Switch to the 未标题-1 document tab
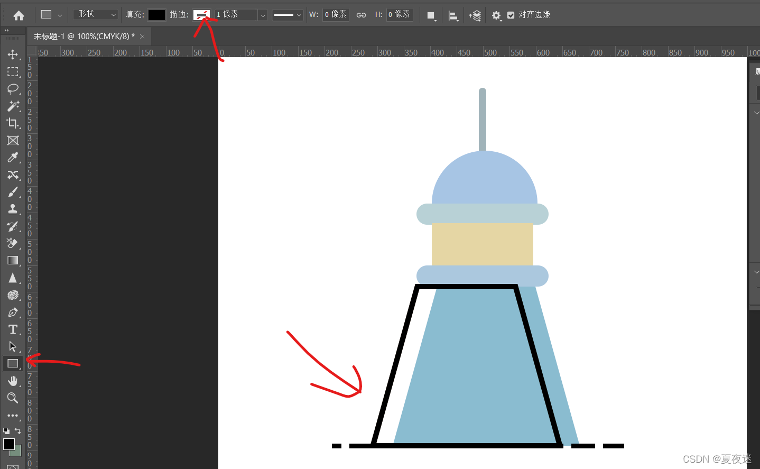Screen dimensions: 760x469 click(84, 36)
